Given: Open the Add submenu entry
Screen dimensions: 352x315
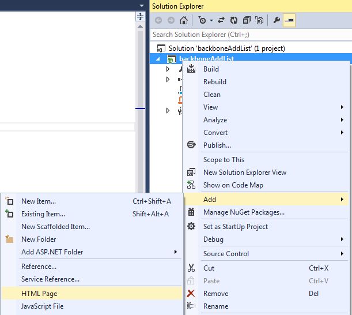Looking at the screenshot, I should [x=266, y=200].
